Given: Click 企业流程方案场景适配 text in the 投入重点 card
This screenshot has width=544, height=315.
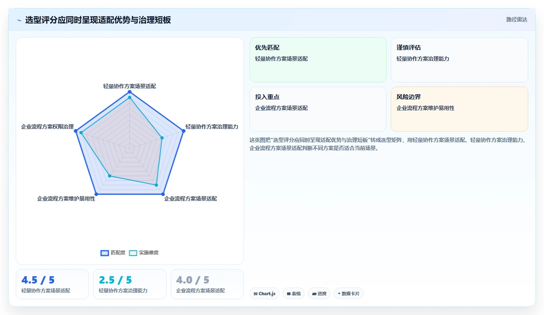Looking at the screenshot, I should point(282,108).
